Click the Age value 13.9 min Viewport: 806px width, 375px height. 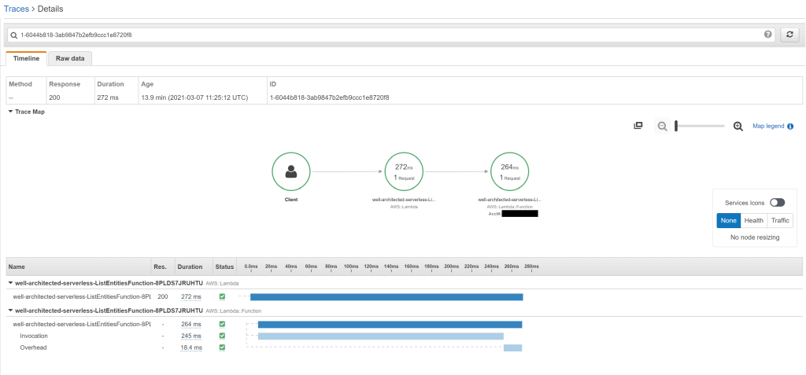pos(194,97)
